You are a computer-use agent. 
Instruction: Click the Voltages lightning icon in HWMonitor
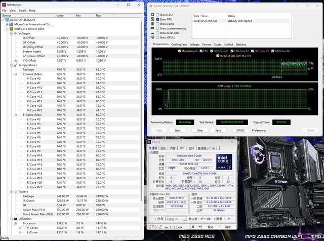16,33
